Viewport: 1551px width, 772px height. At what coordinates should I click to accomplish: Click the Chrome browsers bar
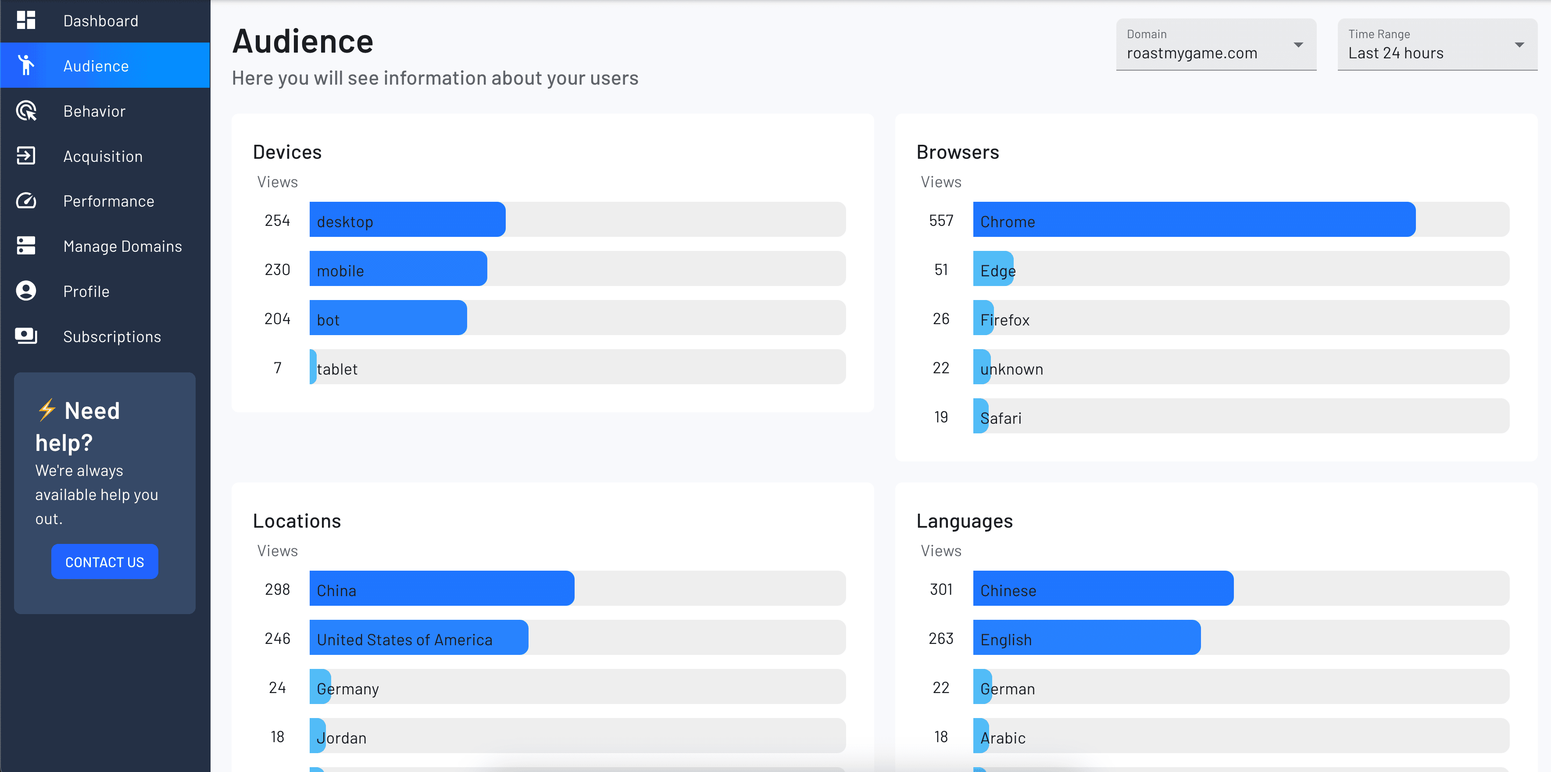[1194, 220]
